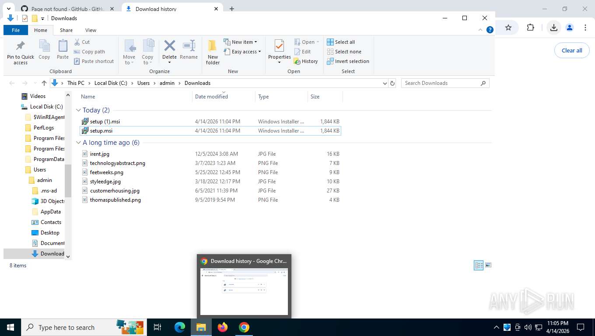Image resolution: width=595 pixels, height=336 pixels.
Task: Sort by Date modified column
Action: pos(224,97)
